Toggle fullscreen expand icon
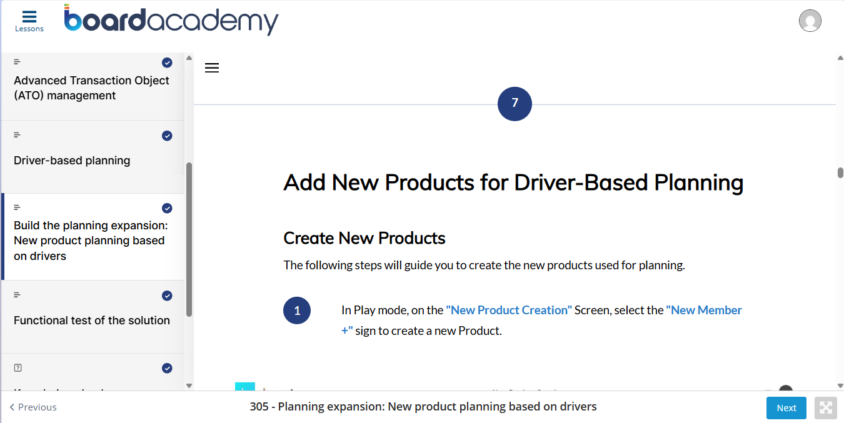The image size is (844, 423). coord(826,408)
